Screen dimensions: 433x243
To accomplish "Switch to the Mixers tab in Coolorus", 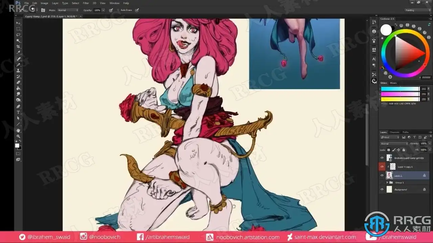I will coord(393,83).
